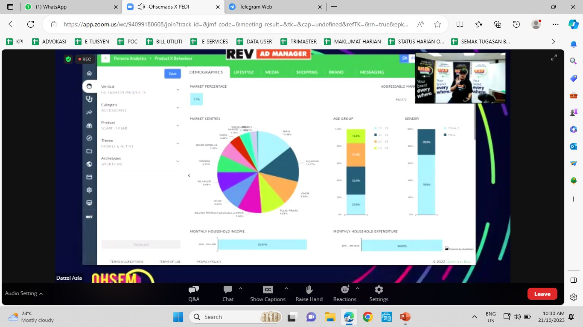
Task: Open the E-TUISYEN bookmark
Action: coord(92,42)
